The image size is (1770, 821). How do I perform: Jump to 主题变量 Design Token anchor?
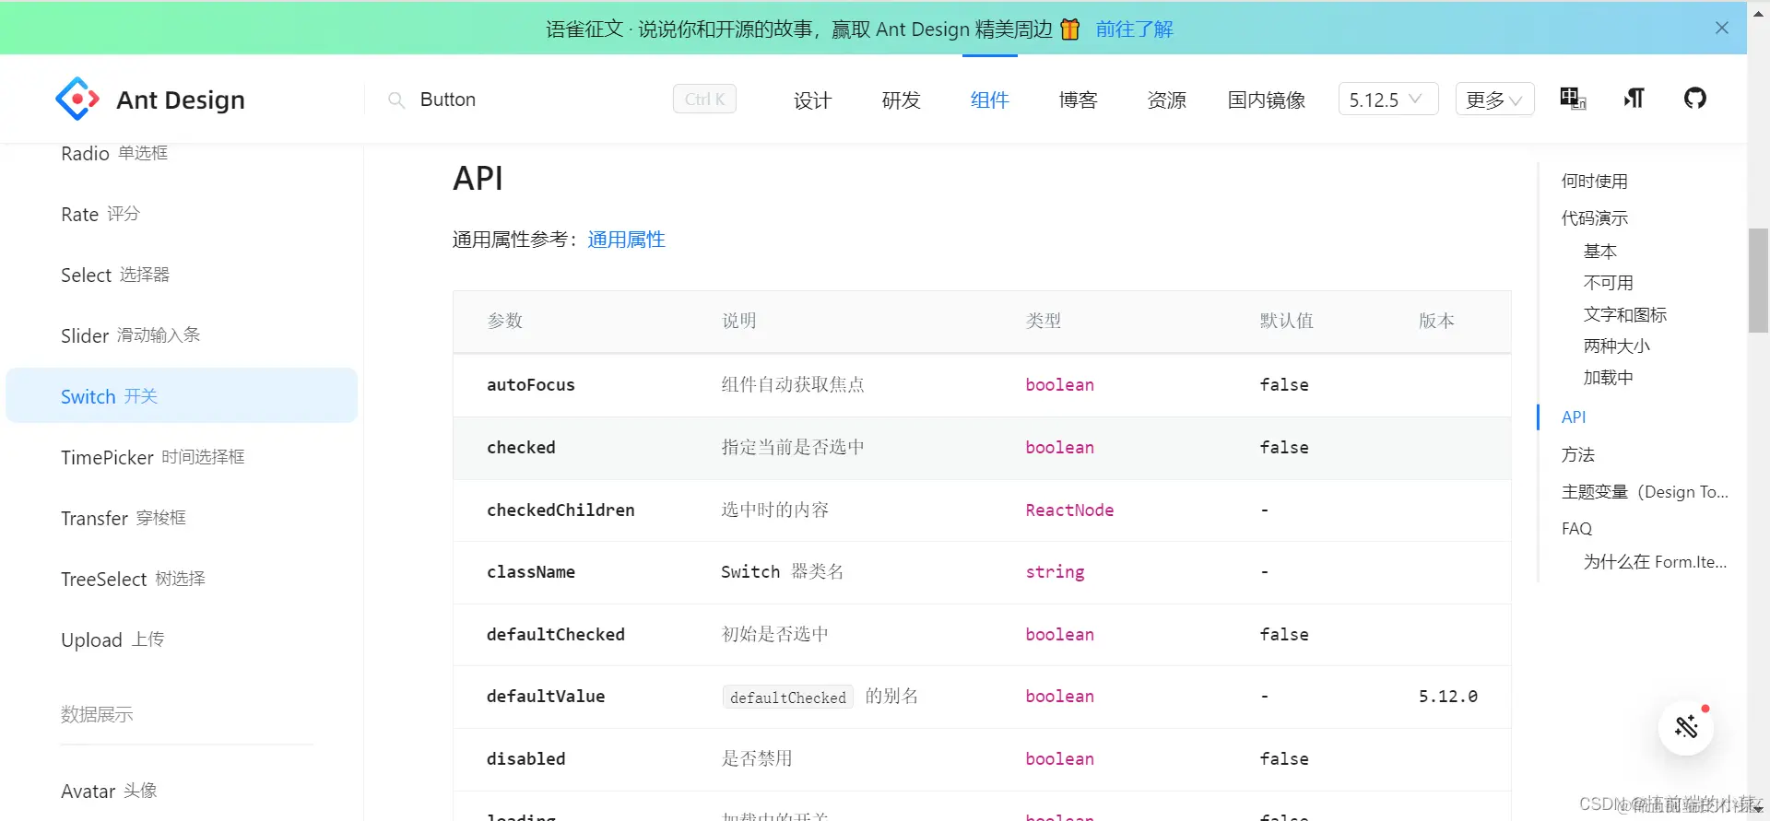pos(1645,492)
